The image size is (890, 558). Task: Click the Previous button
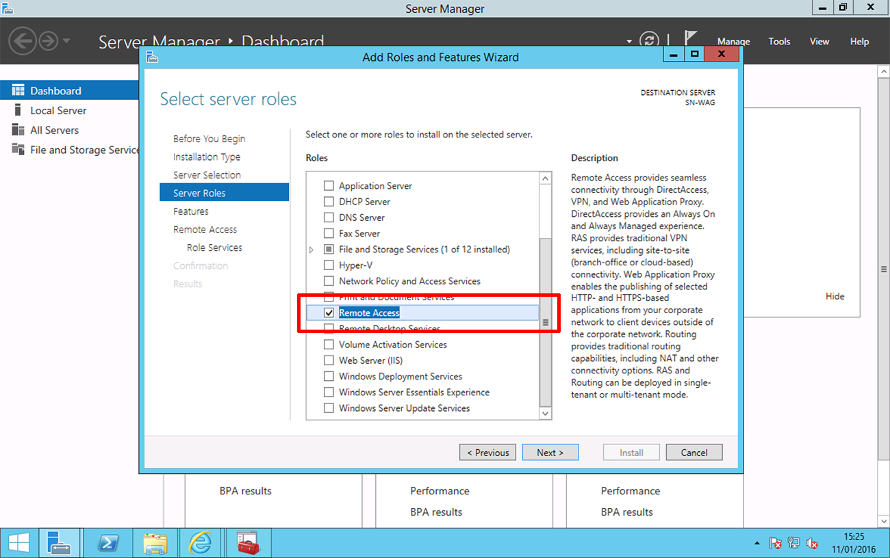pyautogui.click(x=488, y=452)
